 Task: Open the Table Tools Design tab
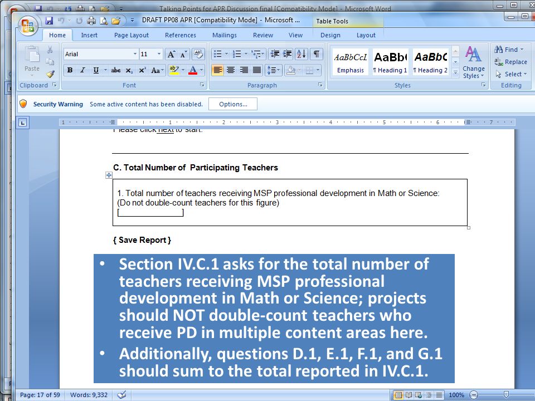[330, 35]
